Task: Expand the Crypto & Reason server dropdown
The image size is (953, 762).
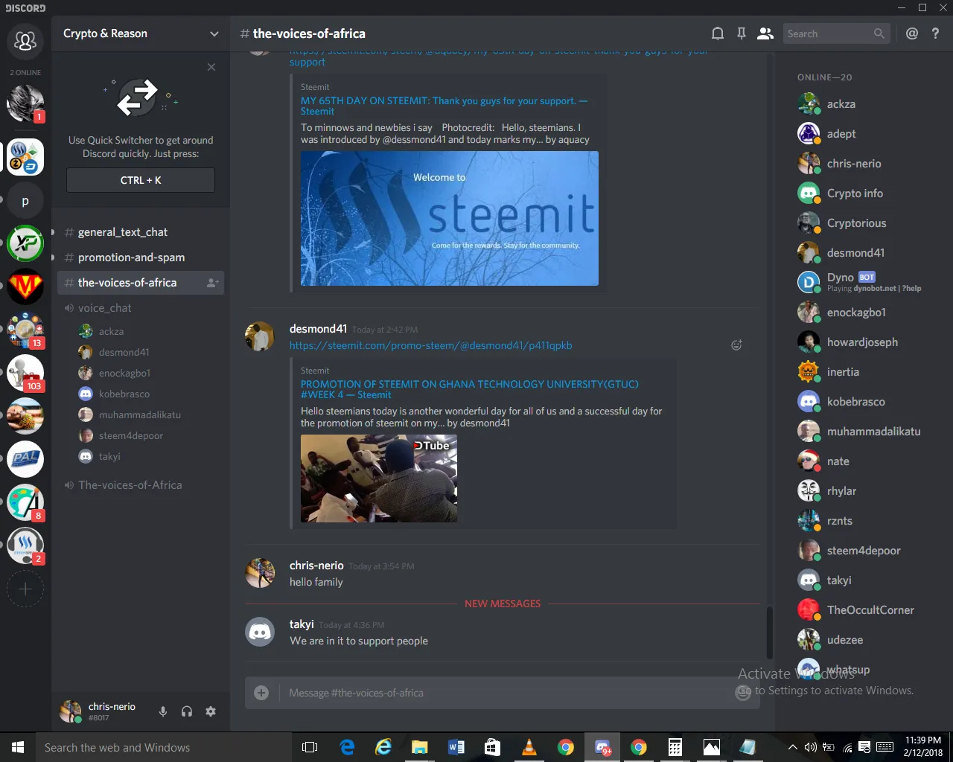Action: click(214, 33)
